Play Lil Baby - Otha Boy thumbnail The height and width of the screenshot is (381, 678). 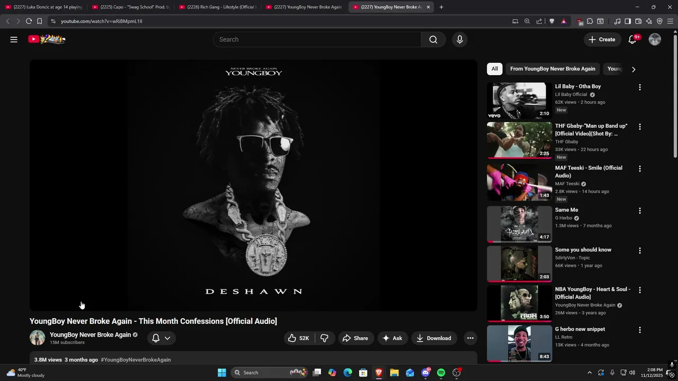[x=519, y=101]
